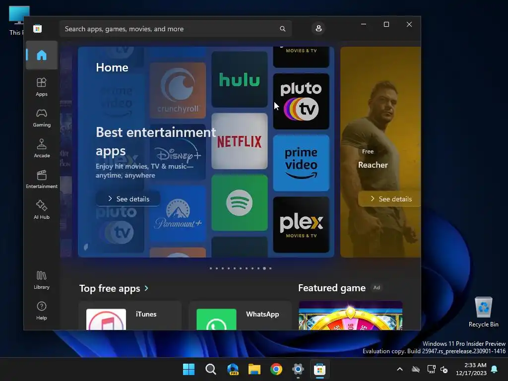This screenshot has width=508, height=381.
Task: Open the notification bell icon
Action: pos(495,369)
